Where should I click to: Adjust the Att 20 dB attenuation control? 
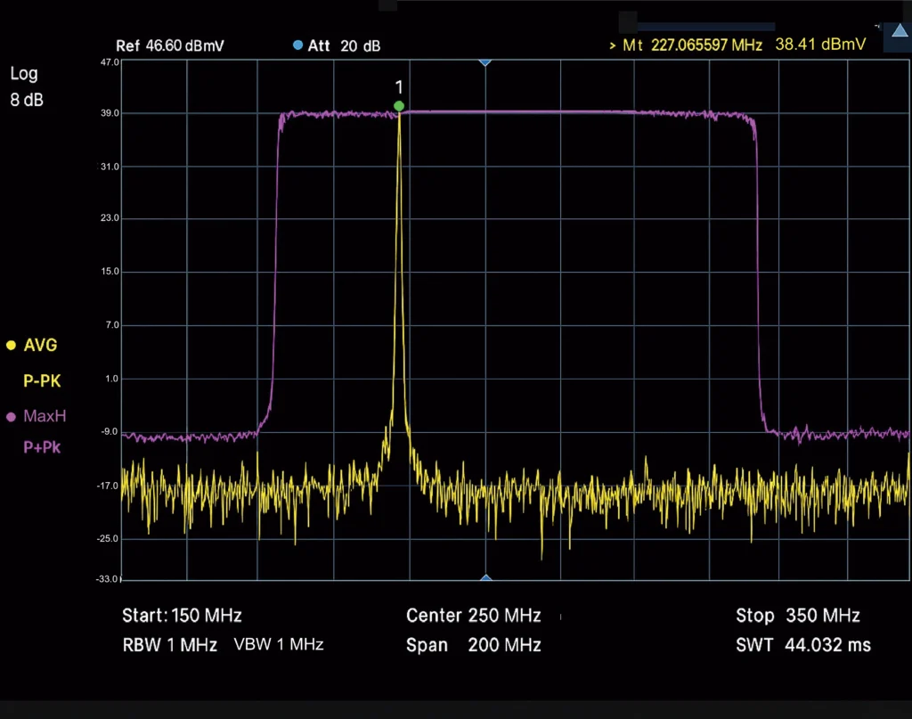click(343, 45)
